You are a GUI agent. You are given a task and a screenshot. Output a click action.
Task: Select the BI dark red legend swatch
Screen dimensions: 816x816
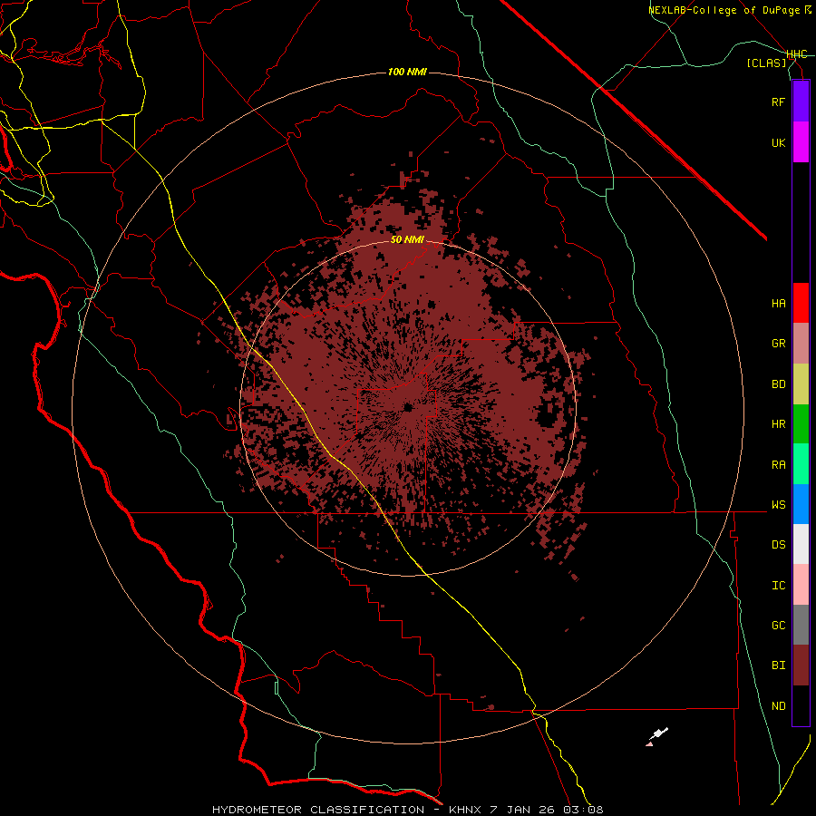[801, 665]
